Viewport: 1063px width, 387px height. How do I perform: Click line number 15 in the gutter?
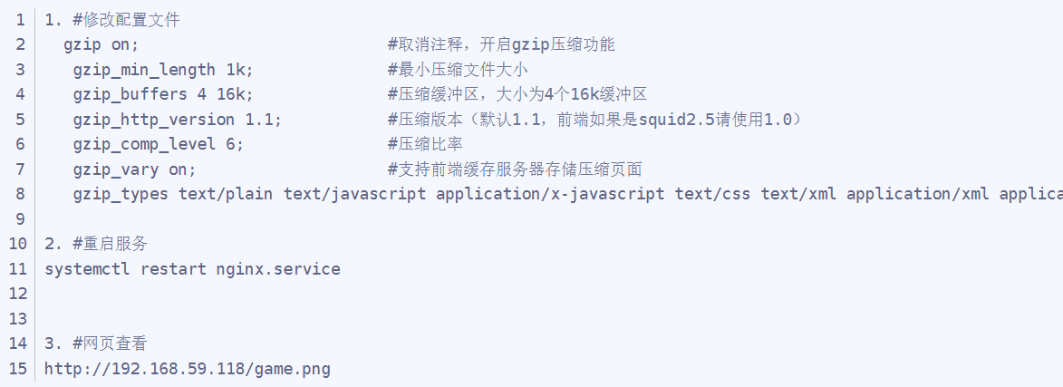tap(19, 369)
